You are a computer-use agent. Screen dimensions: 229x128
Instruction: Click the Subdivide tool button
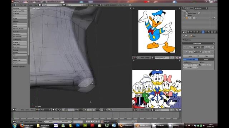pyautogui.click(x=20, y=9)
